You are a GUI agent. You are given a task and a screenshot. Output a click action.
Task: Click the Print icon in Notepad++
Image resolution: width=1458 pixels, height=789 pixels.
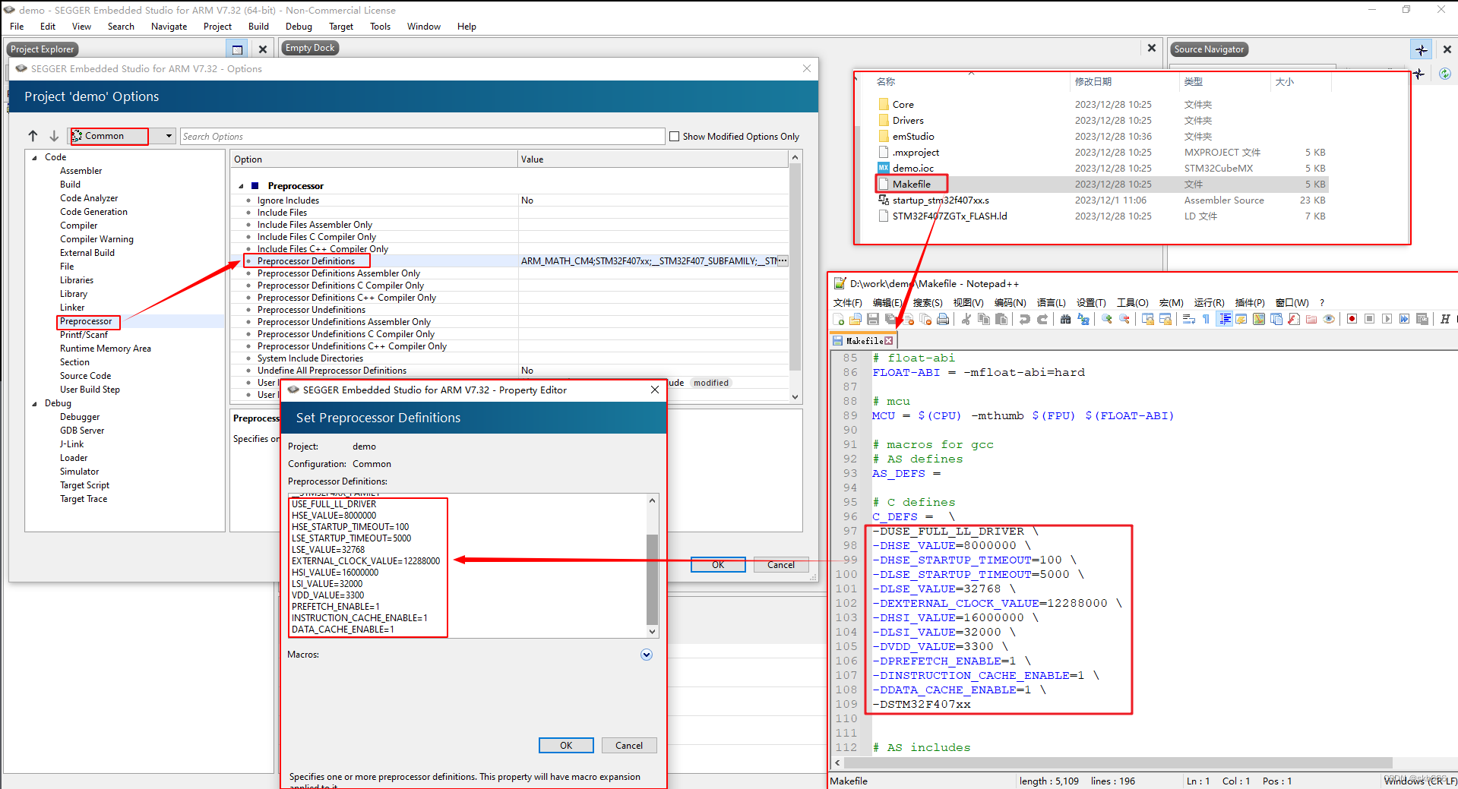pos(943,319)
